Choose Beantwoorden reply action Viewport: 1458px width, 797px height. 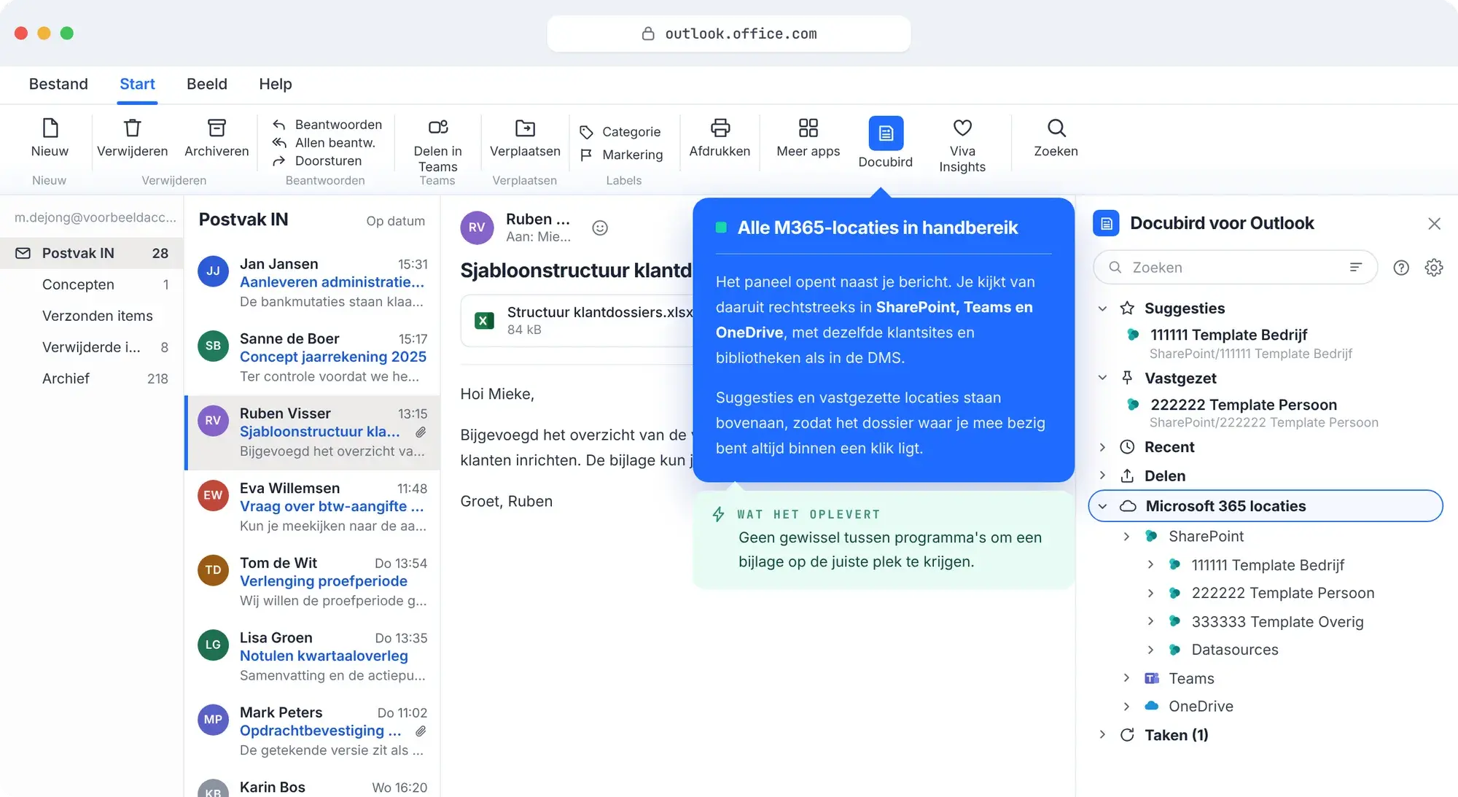coord(327,125)
